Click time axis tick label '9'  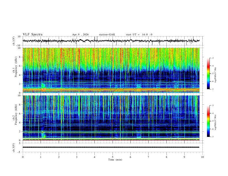184,157
